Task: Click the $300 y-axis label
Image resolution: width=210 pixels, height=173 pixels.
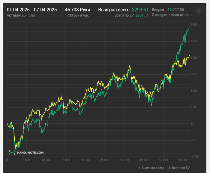Action: [x=194, y=25]
